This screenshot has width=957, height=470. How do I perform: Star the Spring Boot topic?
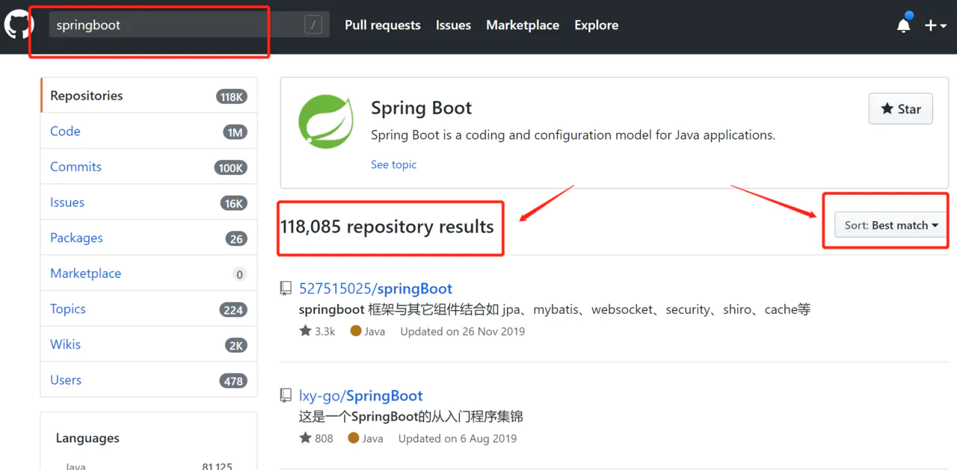point(900,109)
